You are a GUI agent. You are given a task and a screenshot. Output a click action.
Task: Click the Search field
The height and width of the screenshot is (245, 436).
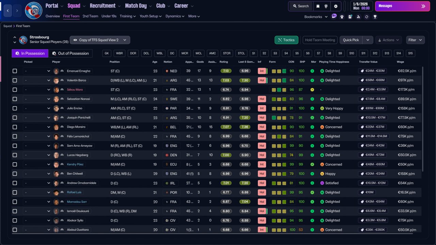click(x=300, y=6)
